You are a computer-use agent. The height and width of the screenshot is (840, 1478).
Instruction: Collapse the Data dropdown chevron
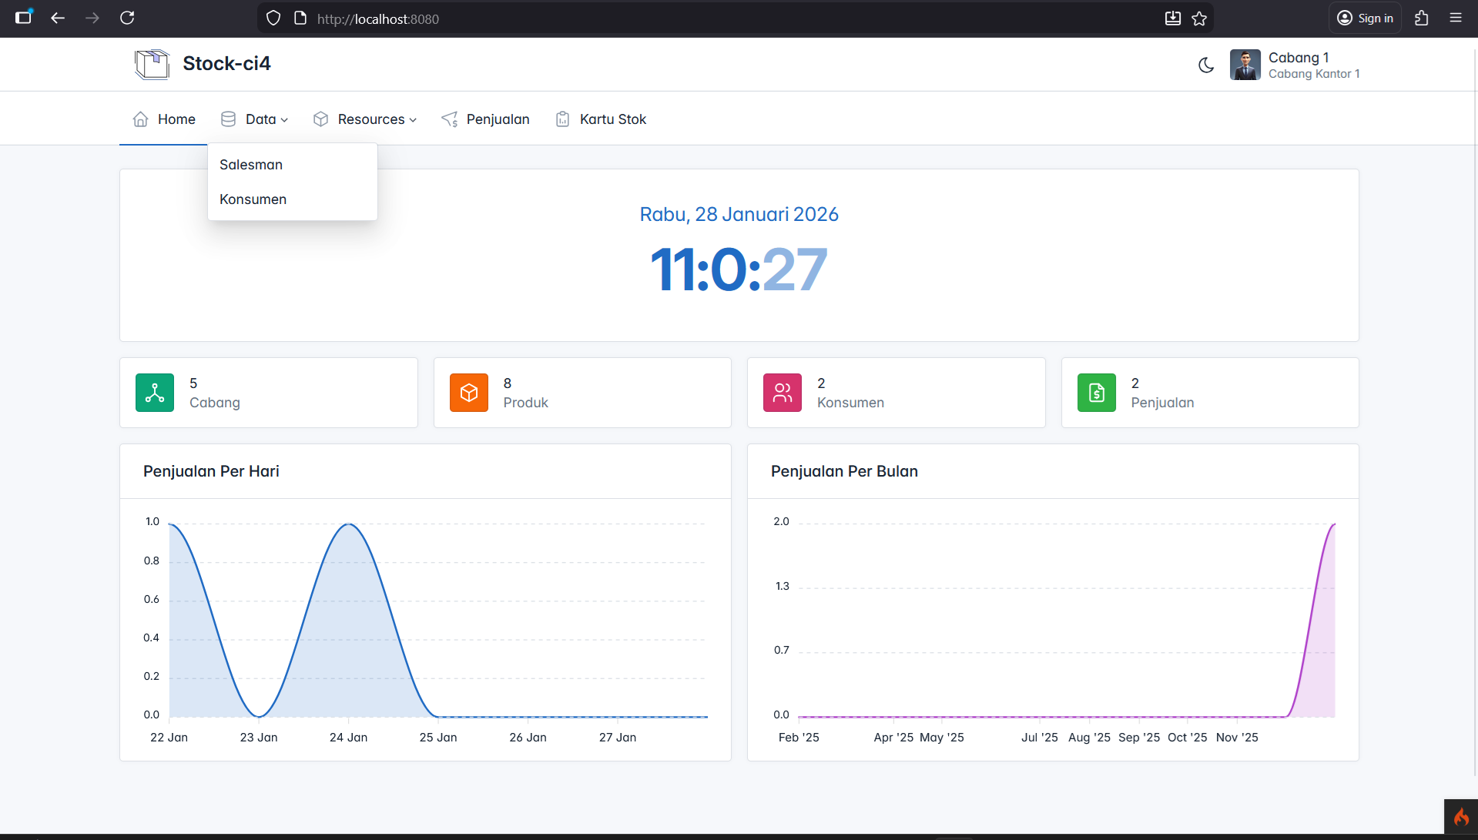[284, 120]
